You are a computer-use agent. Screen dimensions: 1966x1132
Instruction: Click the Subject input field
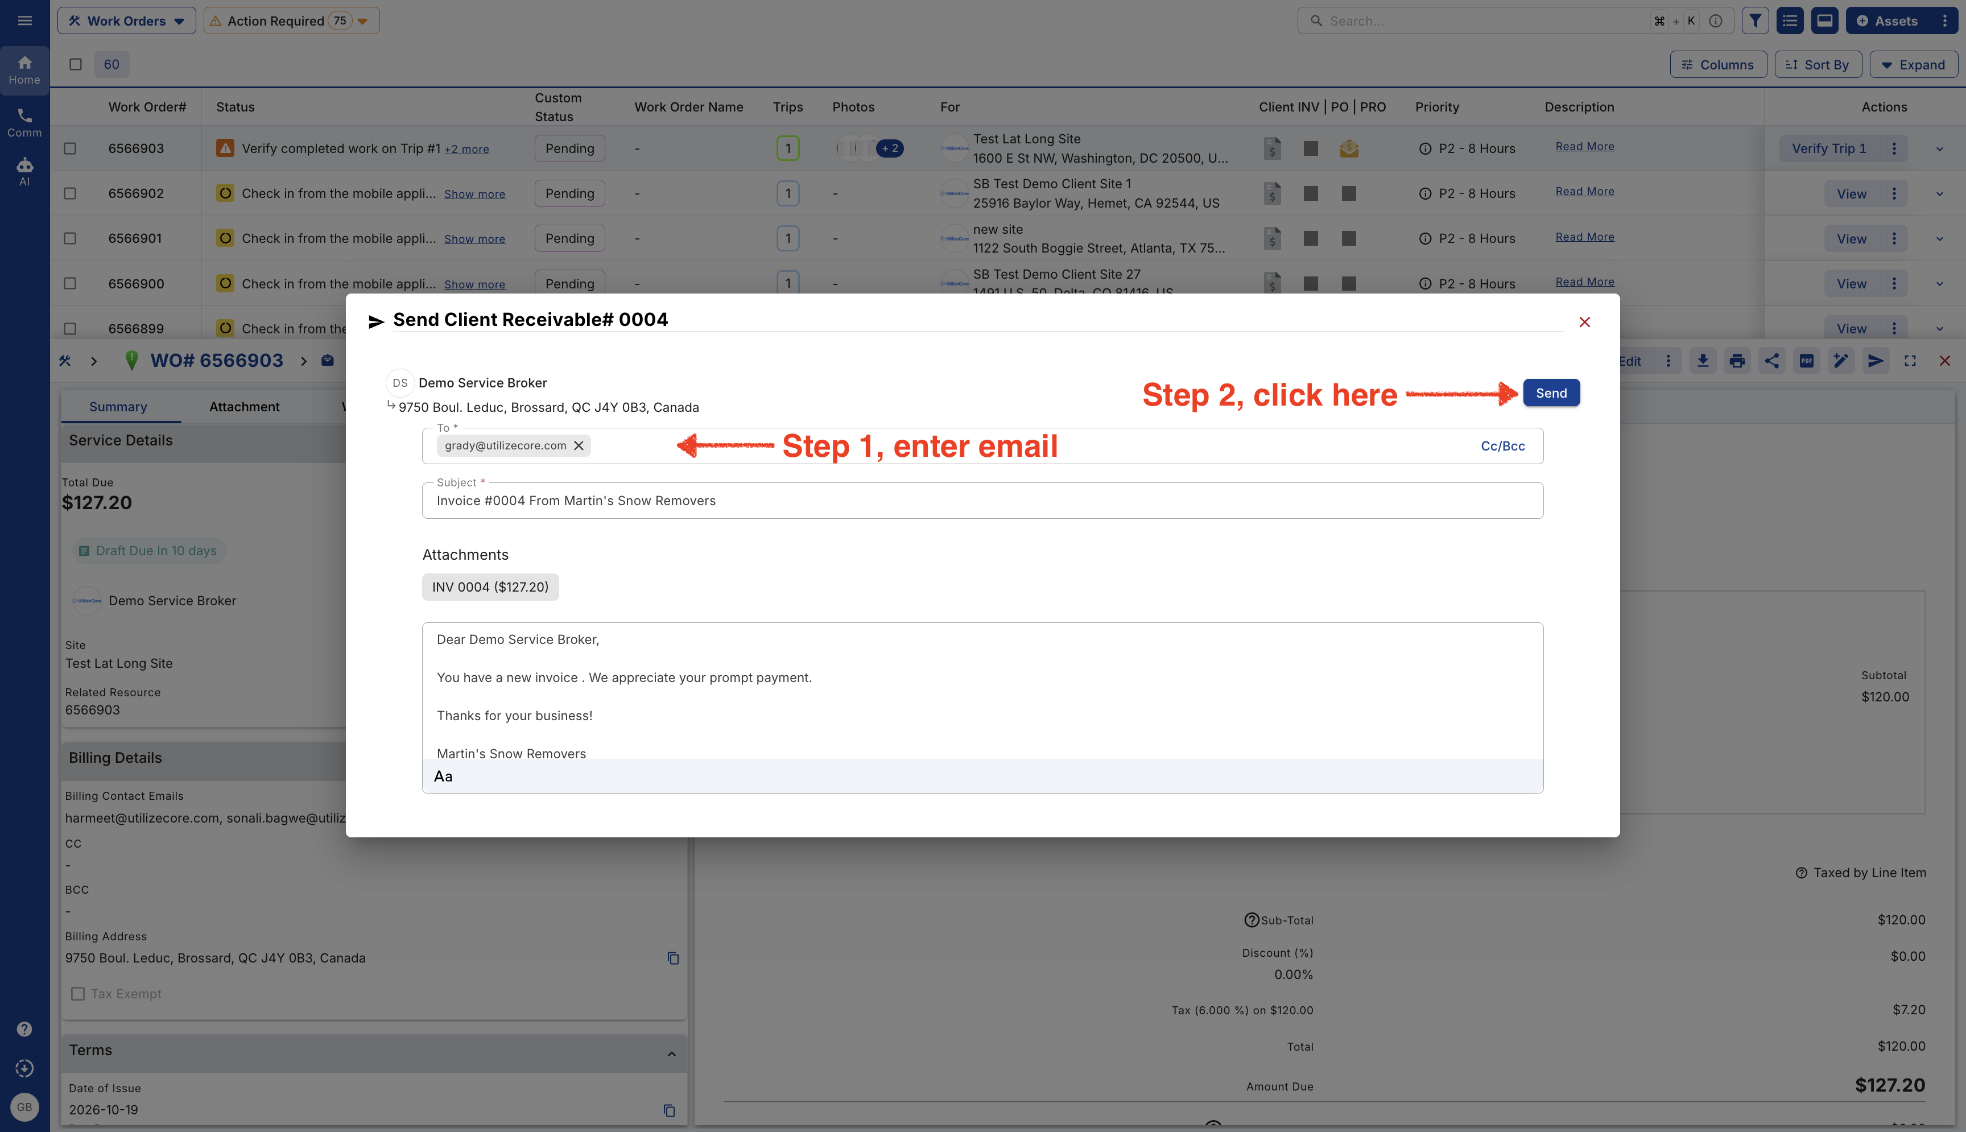982,501
